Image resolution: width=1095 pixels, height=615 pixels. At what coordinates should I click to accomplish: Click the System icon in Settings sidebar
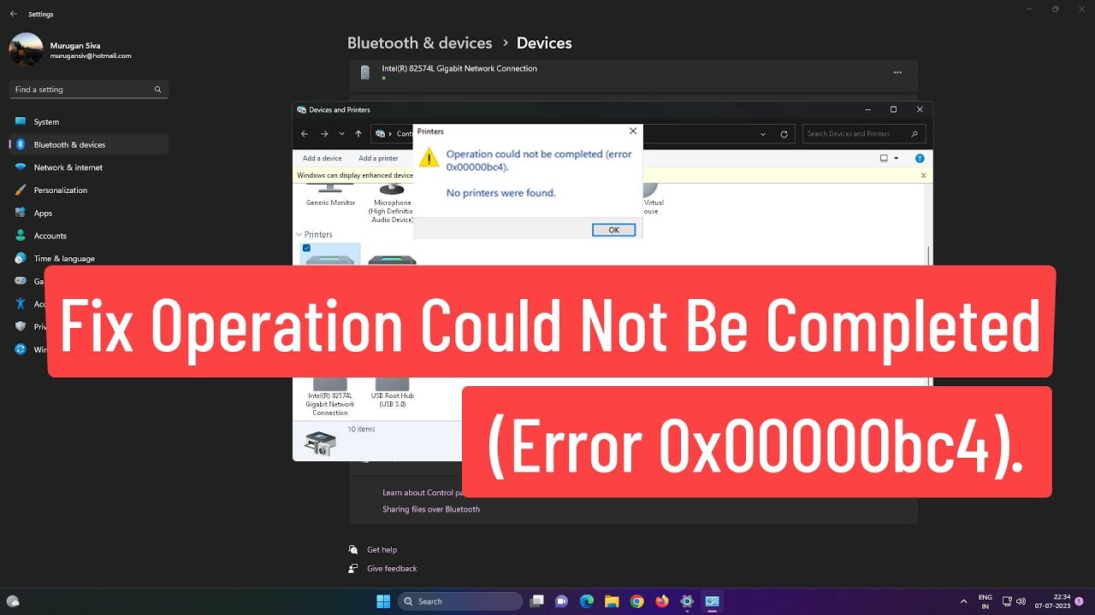pos(21,121)
